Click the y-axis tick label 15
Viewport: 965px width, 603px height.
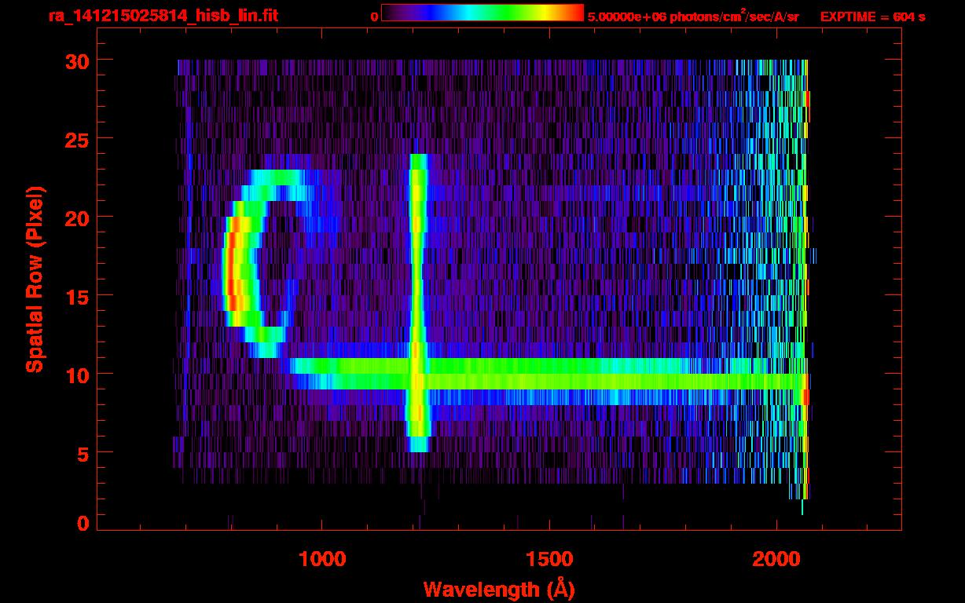(77, 296)
